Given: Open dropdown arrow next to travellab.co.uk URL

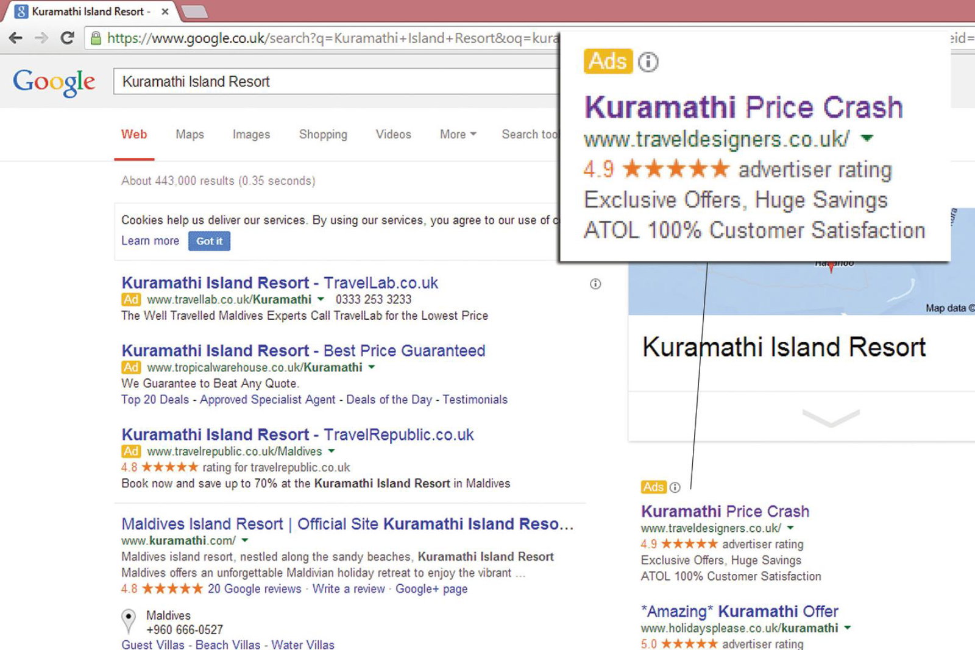Looking at the screenshot, I should coord(321,299).
